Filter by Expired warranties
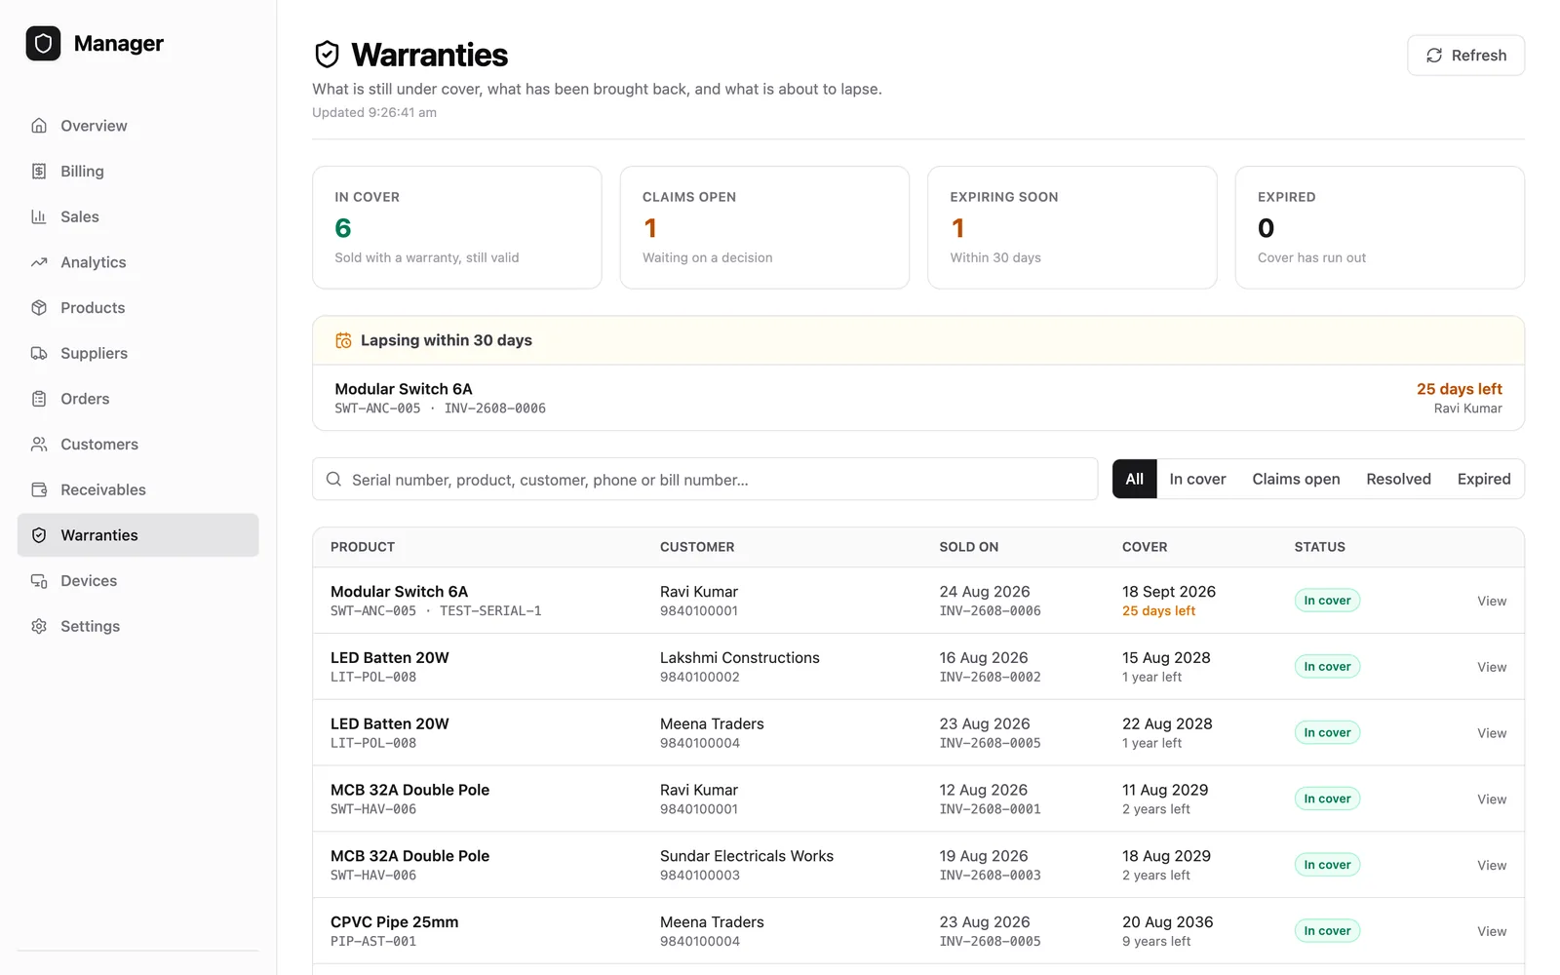 1484,479
